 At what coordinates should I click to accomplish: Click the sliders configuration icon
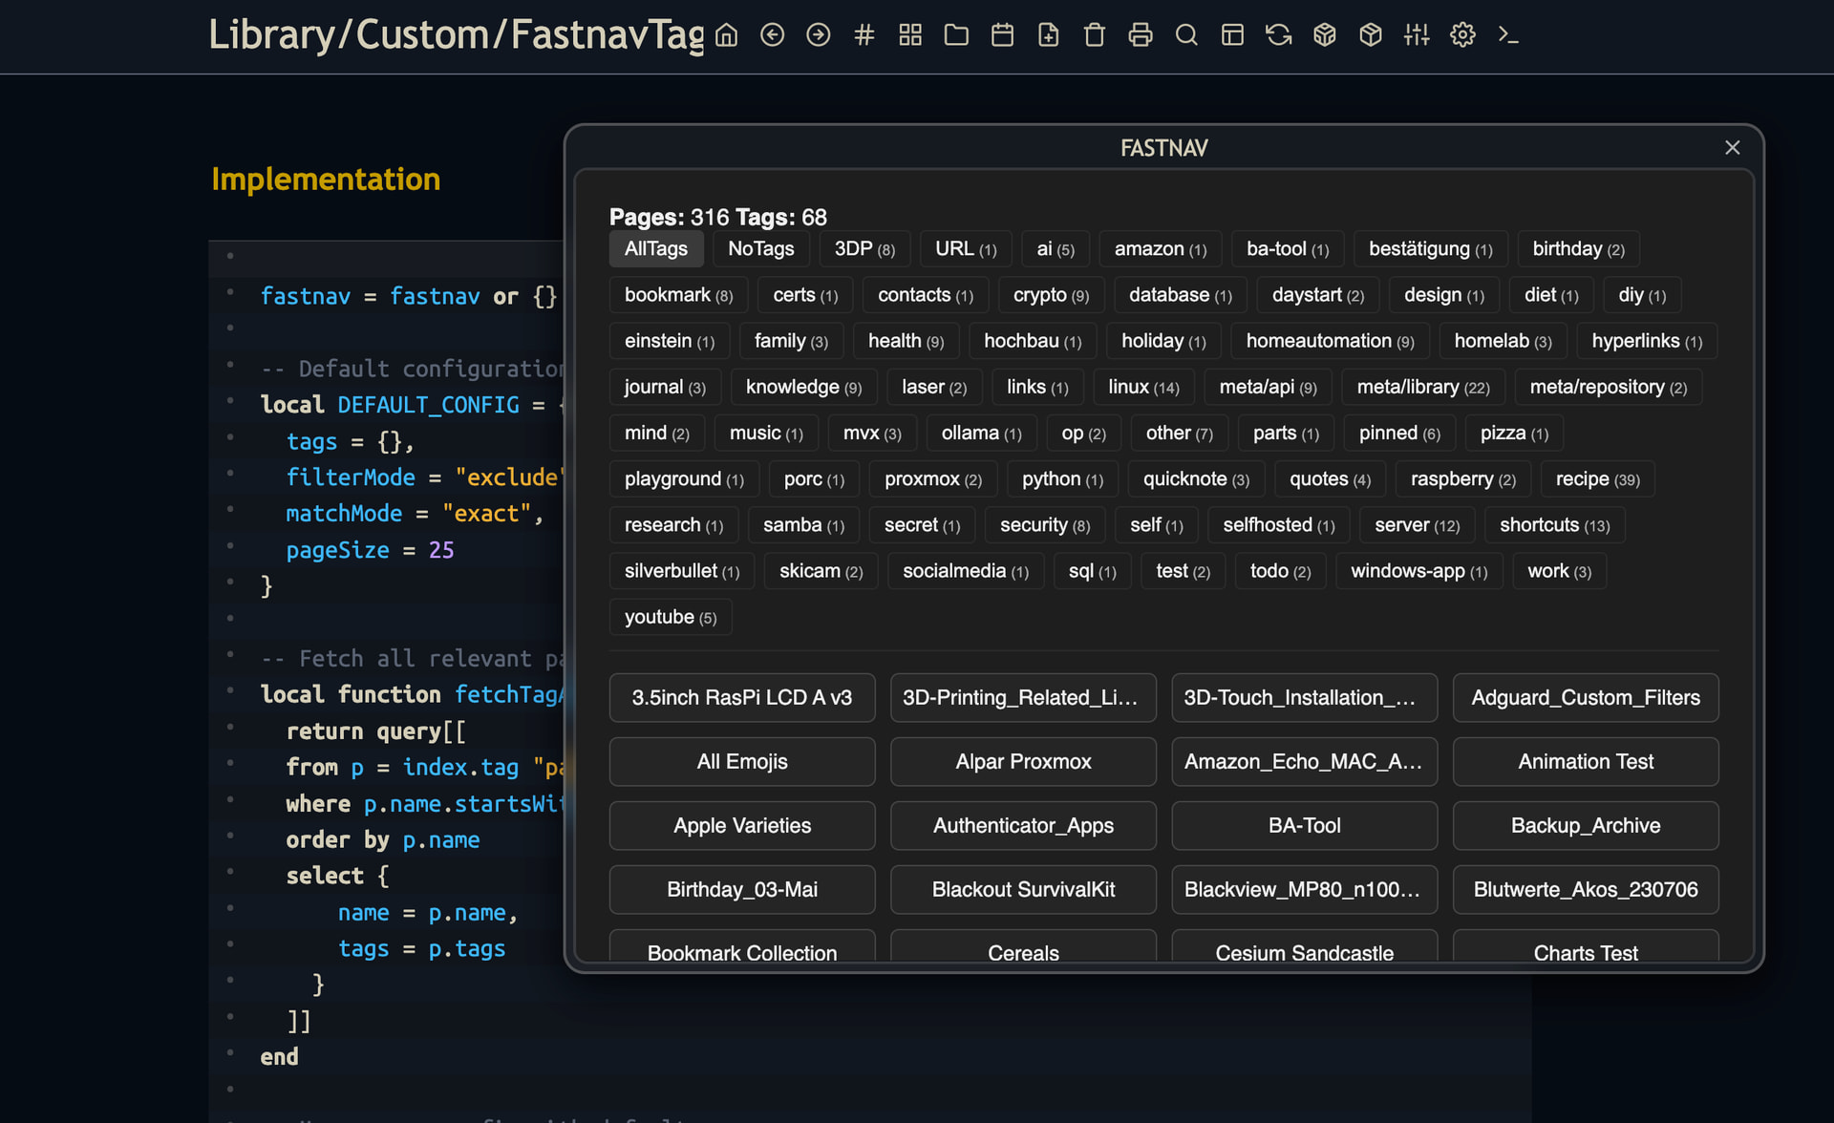coord(1417,35)
